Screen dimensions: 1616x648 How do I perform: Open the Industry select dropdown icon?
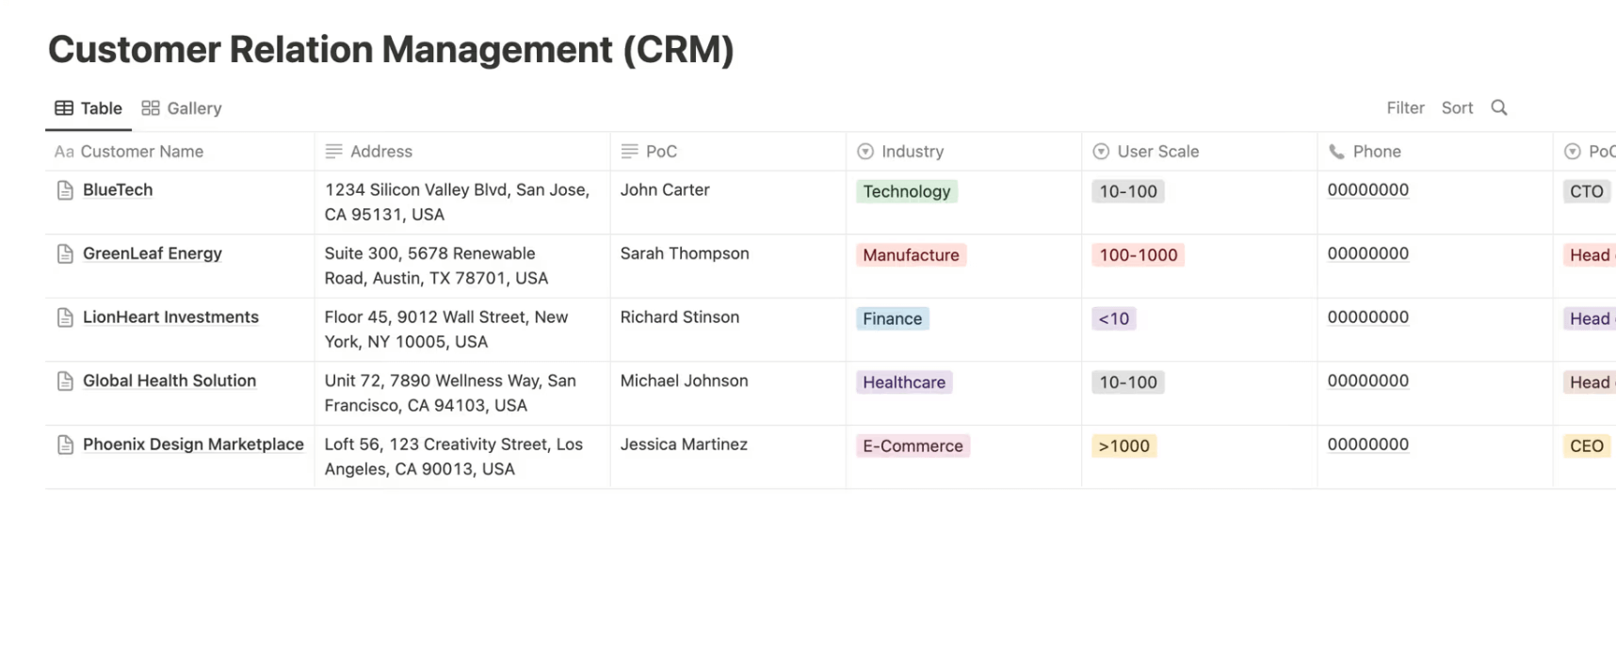pos(864,151)
